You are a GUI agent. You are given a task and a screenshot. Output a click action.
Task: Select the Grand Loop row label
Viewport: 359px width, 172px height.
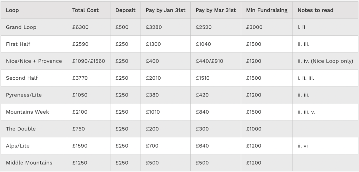tap(21, 27)
